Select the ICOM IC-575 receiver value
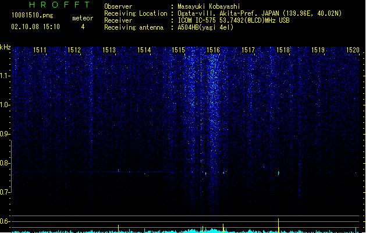Viewport: 366px width, 233px height. point(233,20)
